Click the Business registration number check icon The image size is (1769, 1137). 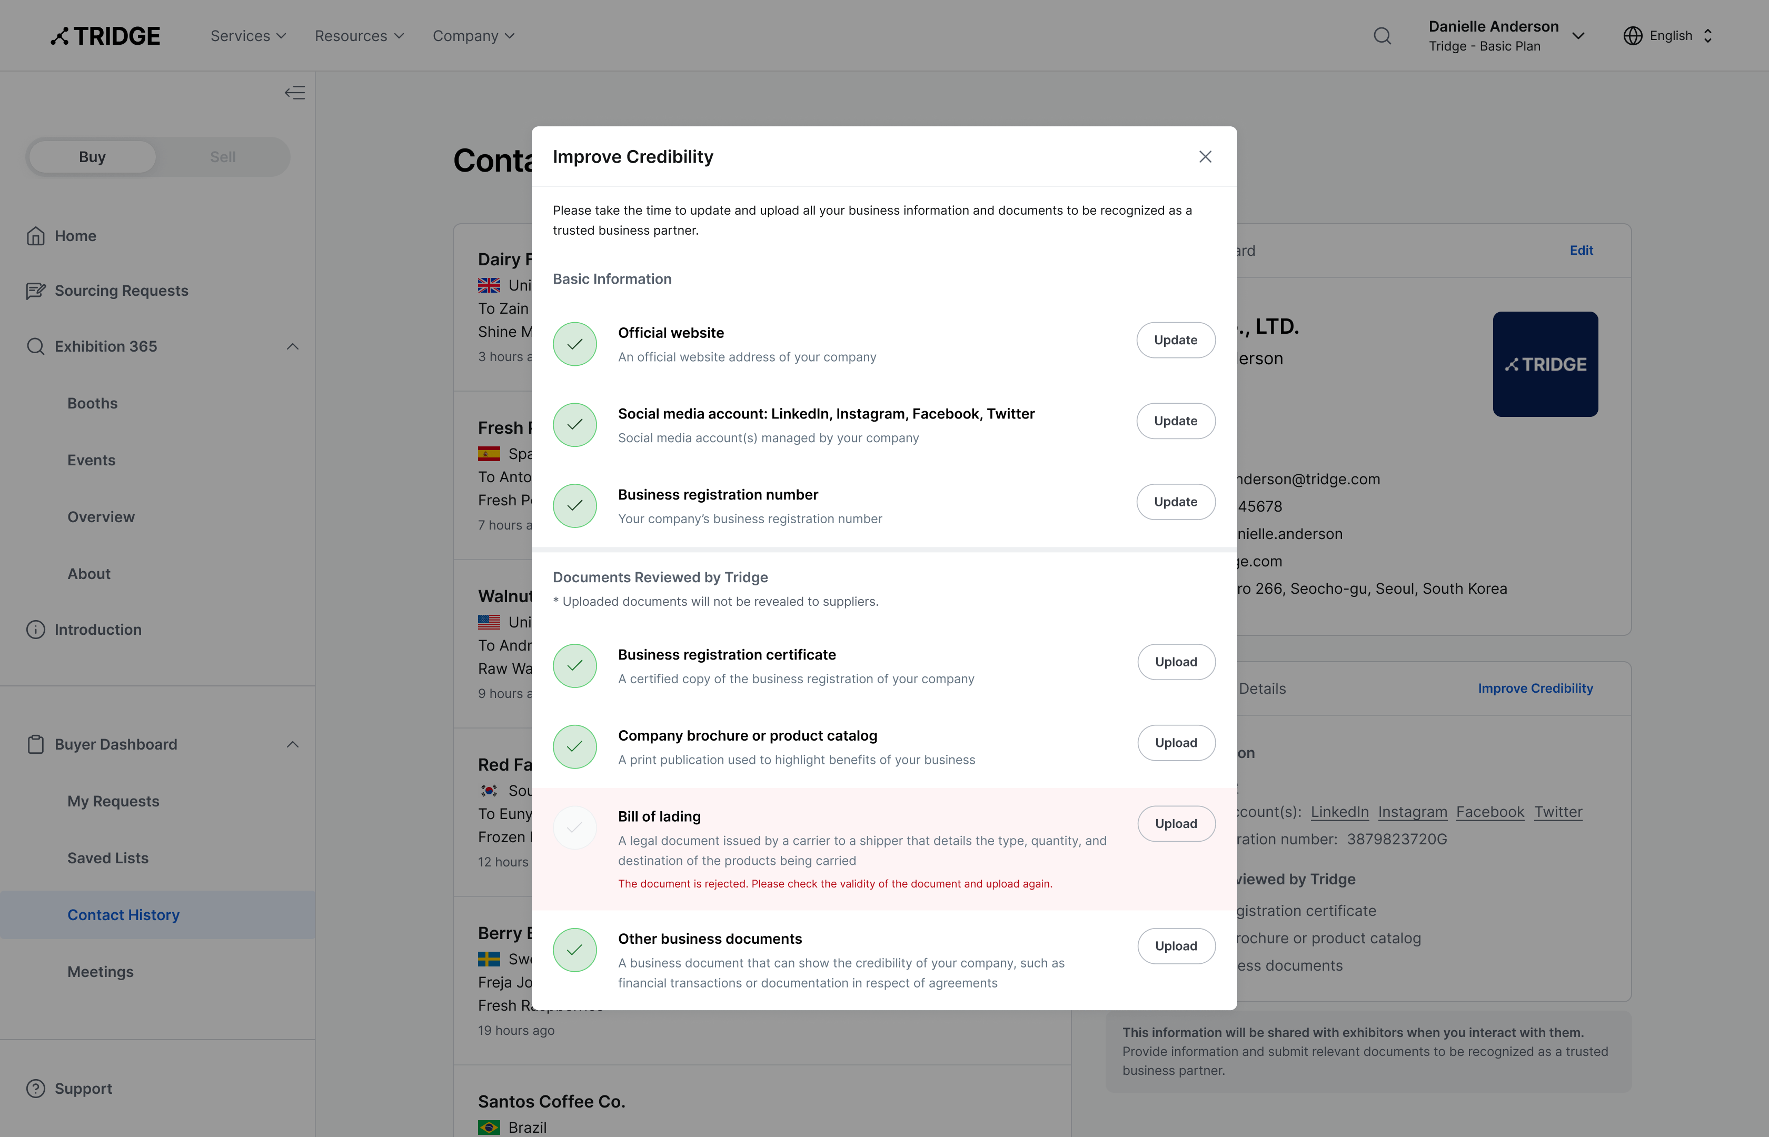pyautogui.click(x=575, y=506)
